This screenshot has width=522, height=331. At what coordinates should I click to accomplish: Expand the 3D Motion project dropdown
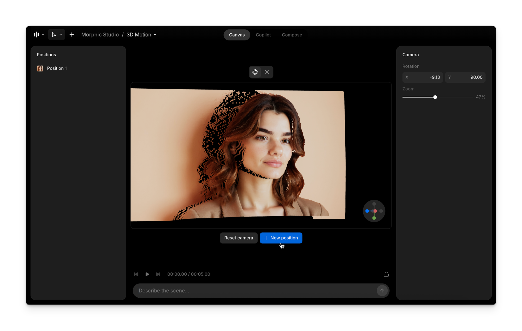155,35
